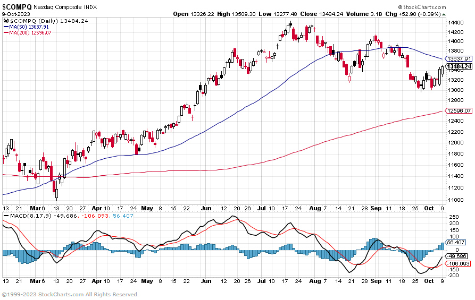Click the blue histogram value 56.407 in legend
This screenshot has height=300, width=475.
pos(123,216)
